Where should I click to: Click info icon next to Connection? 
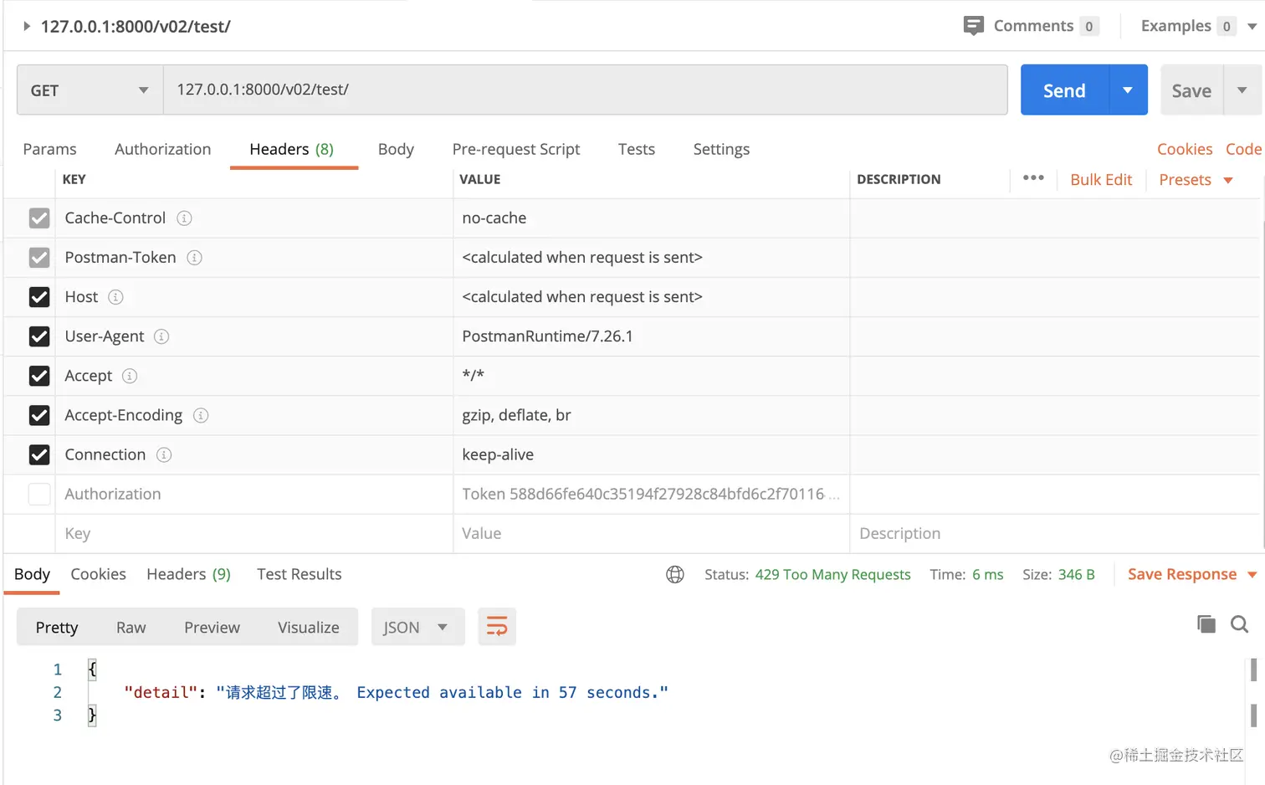(164, 454)
